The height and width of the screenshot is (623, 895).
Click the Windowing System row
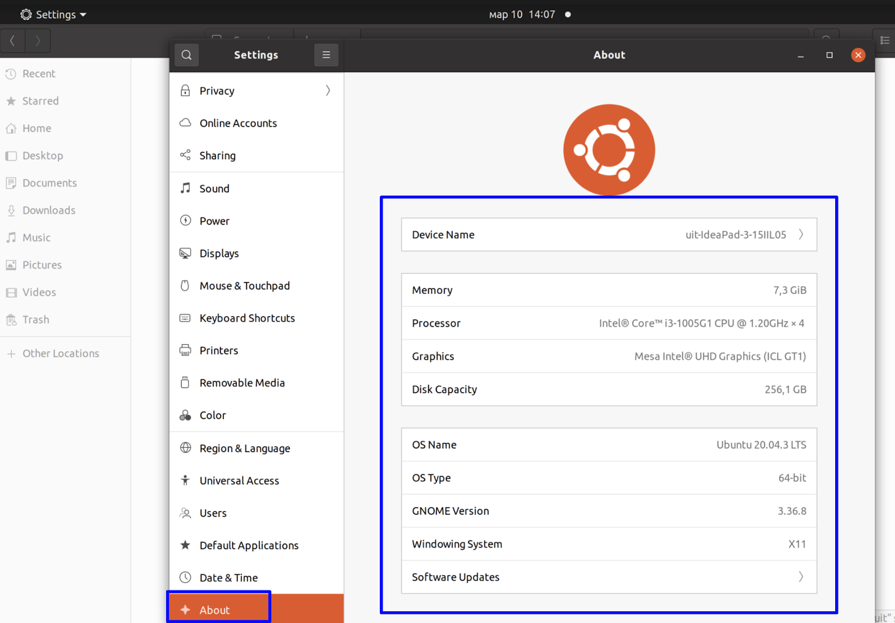pyautogui.click(x=609, y=544)
